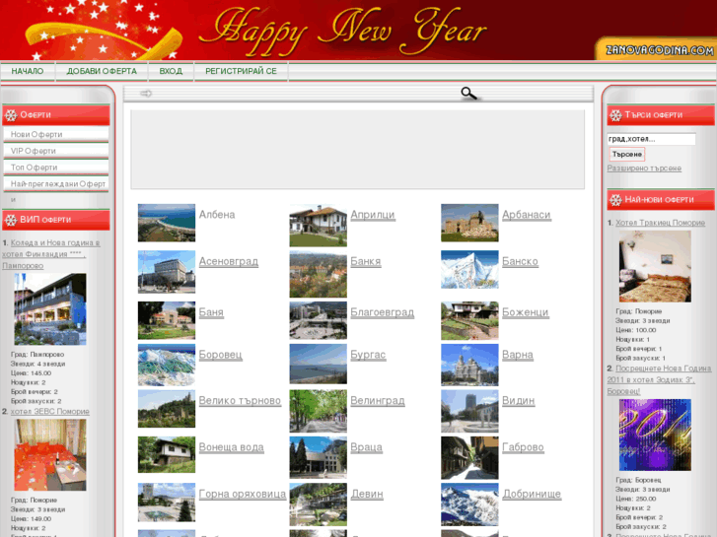Image resolution: width=717 pixels, height=537 pixels.
Task: Click the Варна cathedral thumbnail
Action: click(x=469, y=365)
